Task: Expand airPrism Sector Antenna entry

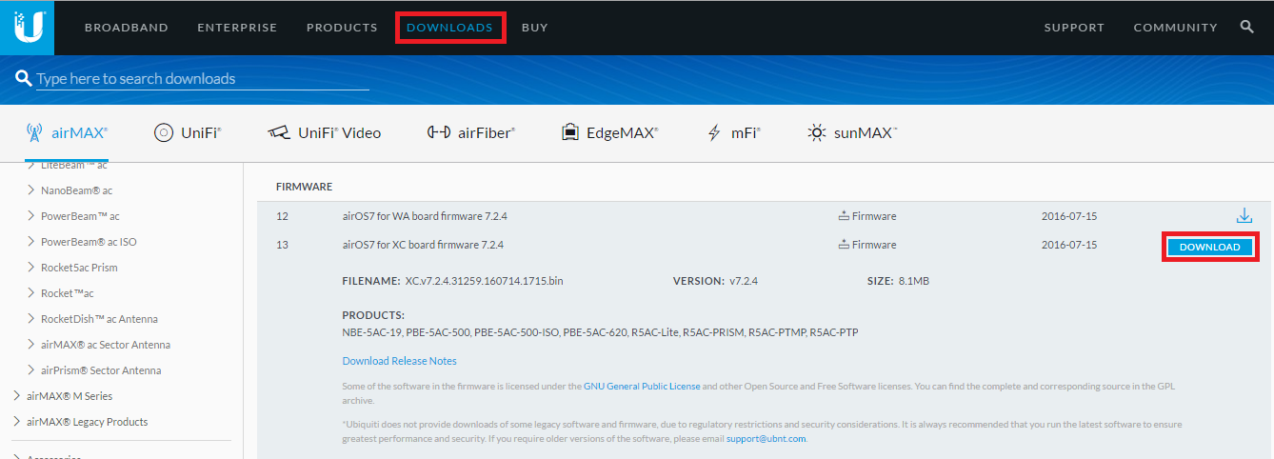Action: pyautogui.click(x=93, y=369)
